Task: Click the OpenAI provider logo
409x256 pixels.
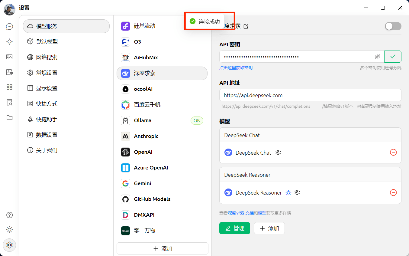Action: (x=125, y=152)
